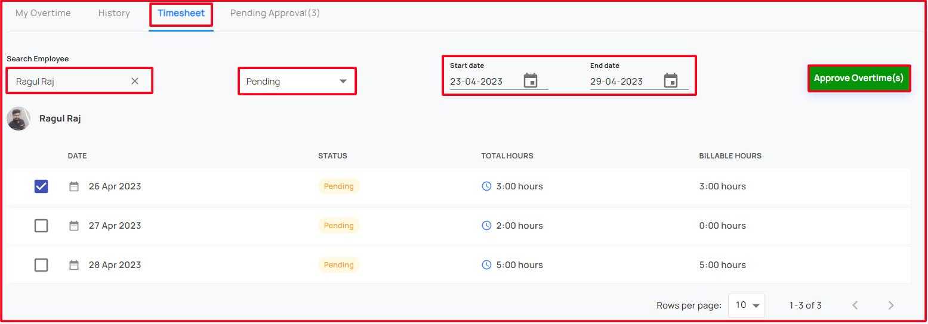Switch to the My Overtime tab
The image size is (928, 324).
[43, 13]
